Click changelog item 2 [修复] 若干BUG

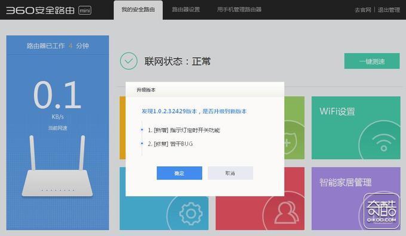pos(170,144)
